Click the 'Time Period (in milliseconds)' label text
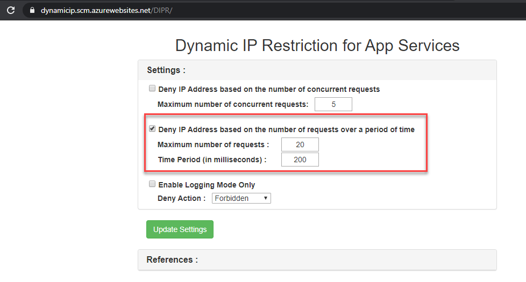Image resolution: width=526 pixels, height=282 pixels. click(211, 160)
